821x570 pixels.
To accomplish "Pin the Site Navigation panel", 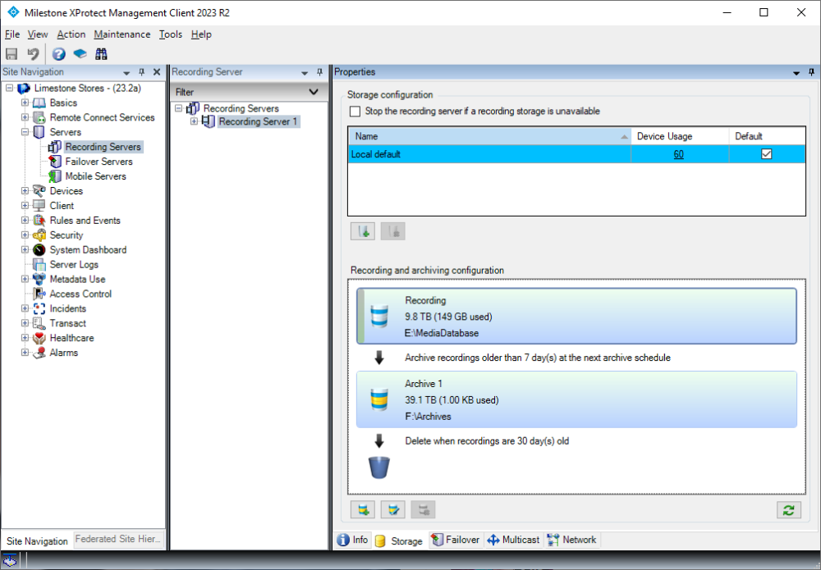I will coord(141,72).
